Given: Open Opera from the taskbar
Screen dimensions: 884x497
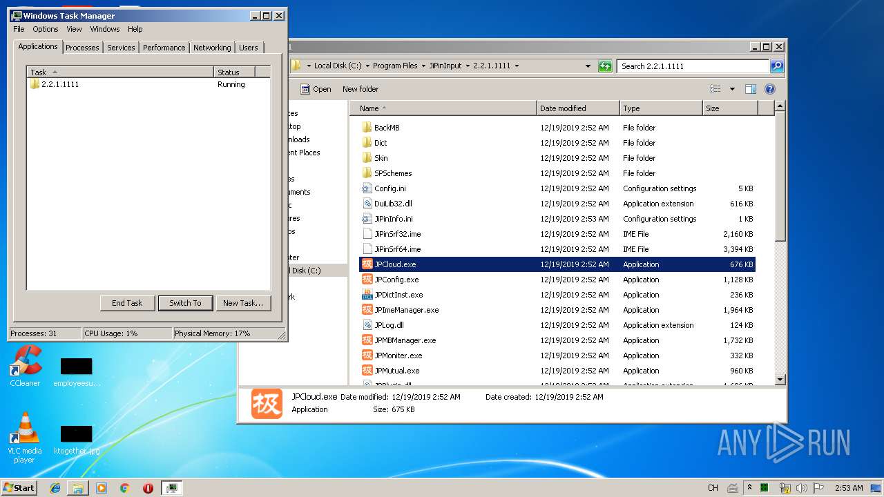Looking at the screenshot, I should click(x=148, y=488).
